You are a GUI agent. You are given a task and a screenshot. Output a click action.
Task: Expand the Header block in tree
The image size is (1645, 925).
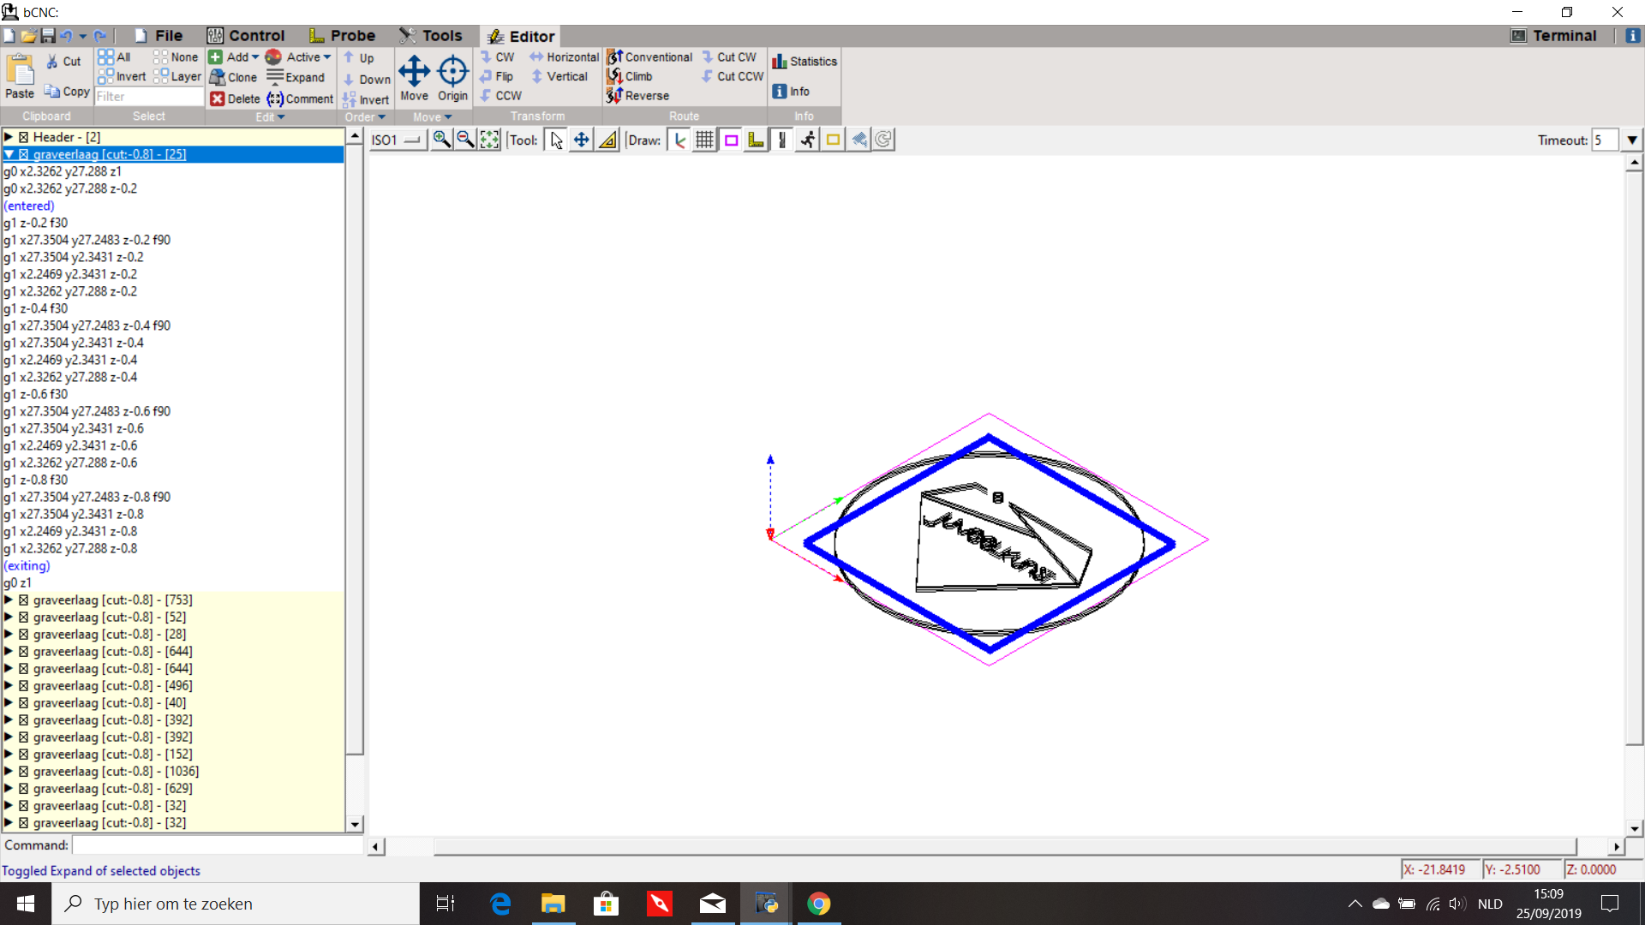(9, 137)
